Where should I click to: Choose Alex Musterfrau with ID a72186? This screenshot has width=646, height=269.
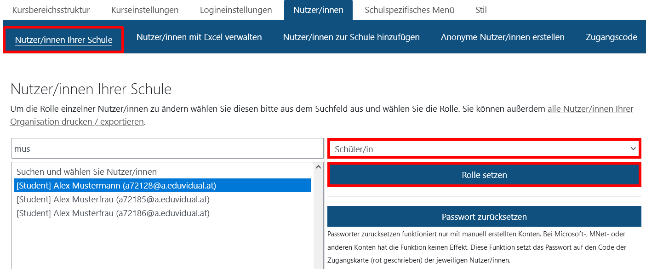[x=113, y=213]
